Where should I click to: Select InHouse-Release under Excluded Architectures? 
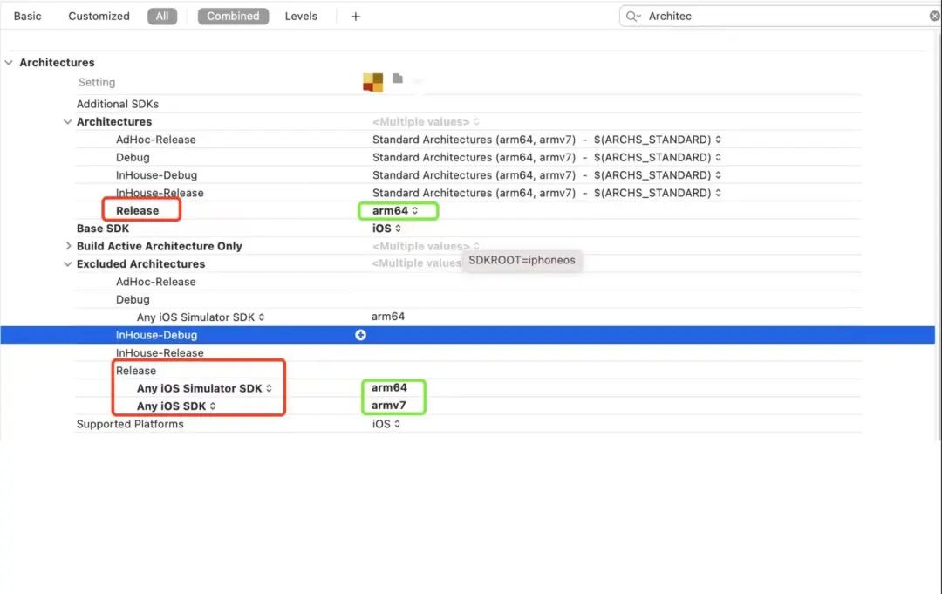(x=160, y=353)
